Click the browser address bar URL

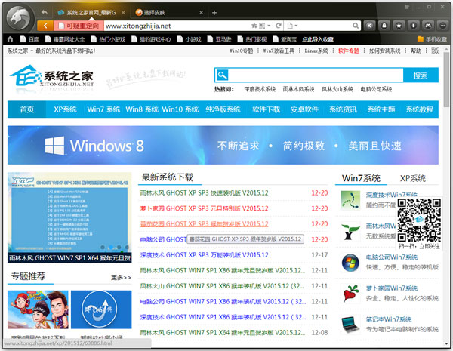138,26
